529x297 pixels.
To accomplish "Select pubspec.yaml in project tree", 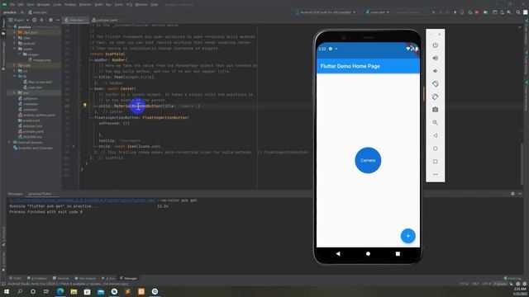I will (x=33, y=132).
